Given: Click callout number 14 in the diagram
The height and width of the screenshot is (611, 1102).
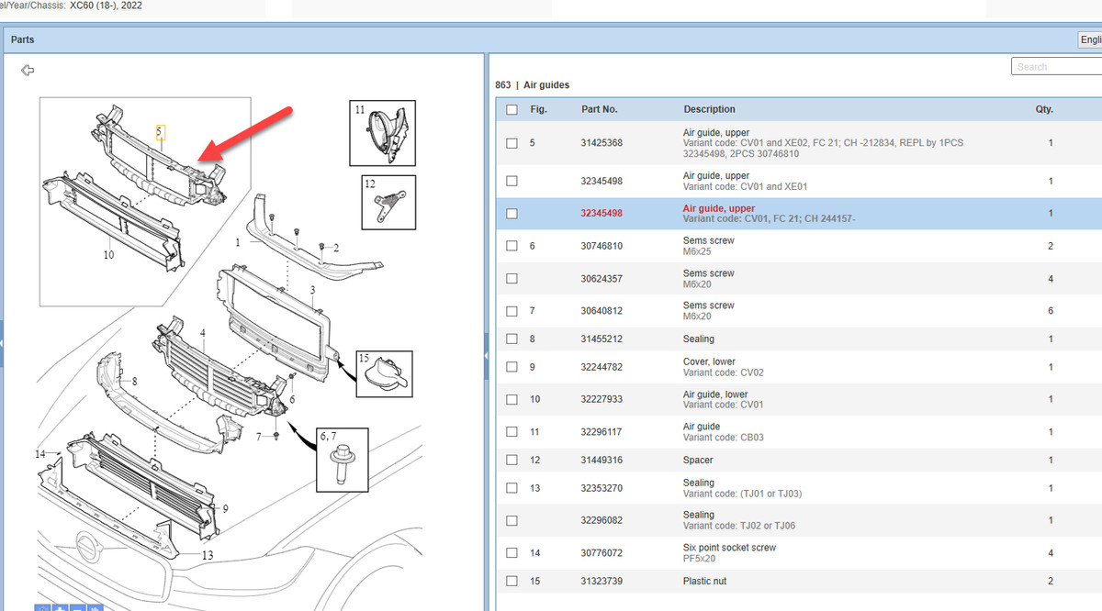Looking at the screenshot, I should [40, 454].
